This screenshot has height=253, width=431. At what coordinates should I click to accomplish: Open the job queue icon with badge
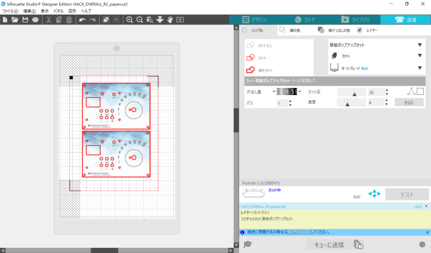coord(358,244)
